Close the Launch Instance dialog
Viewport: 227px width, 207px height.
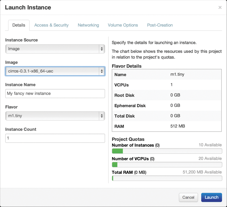pyautogui.click(x=220, y=8)
